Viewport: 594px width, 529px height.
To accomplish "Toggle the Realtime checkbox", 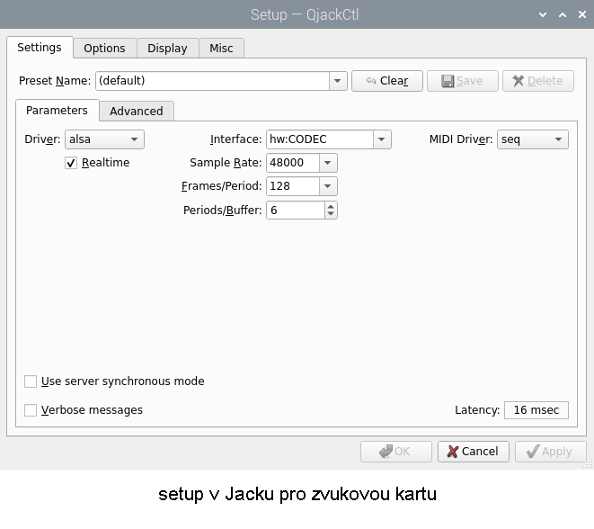I will click(x=71, y=163).
